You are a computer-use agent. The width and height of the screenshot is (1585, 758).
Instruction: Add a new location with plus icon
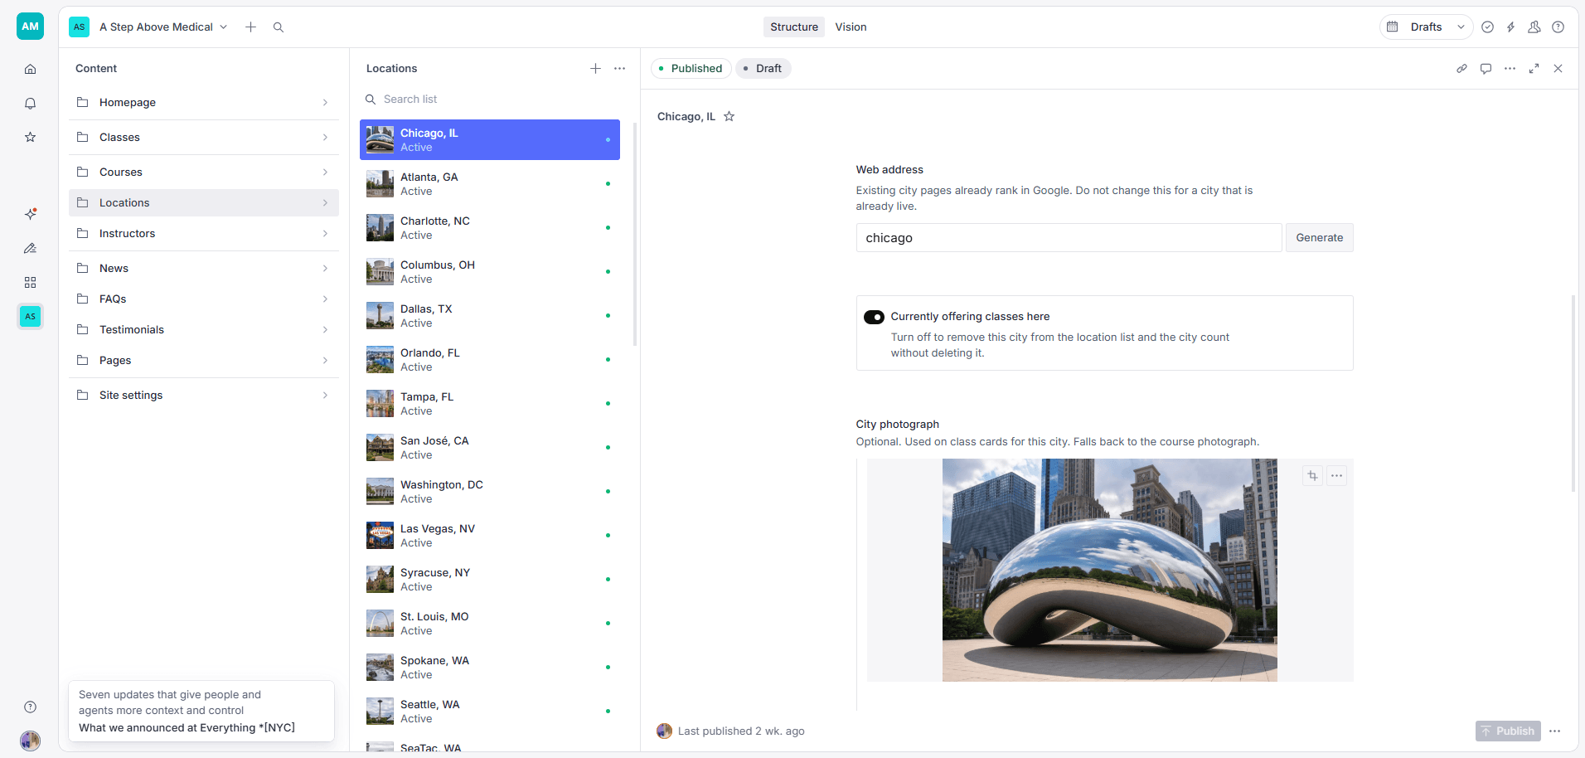tap(595, 68)
